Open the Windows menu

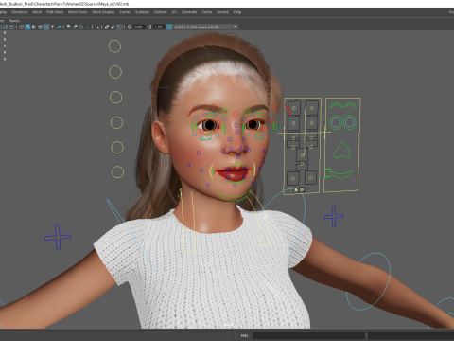pyautogui.click(x=20, y=12)
